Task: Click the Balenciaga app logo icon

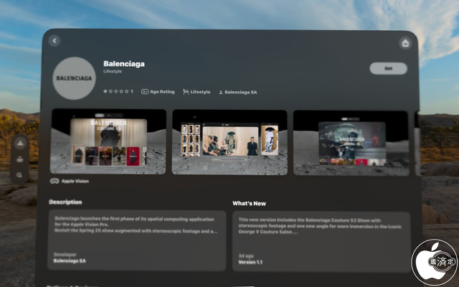Action: (x=73, y=77)
